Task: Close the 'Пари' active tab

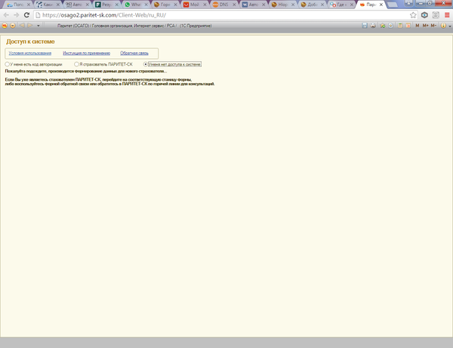Action: [381, 5]
